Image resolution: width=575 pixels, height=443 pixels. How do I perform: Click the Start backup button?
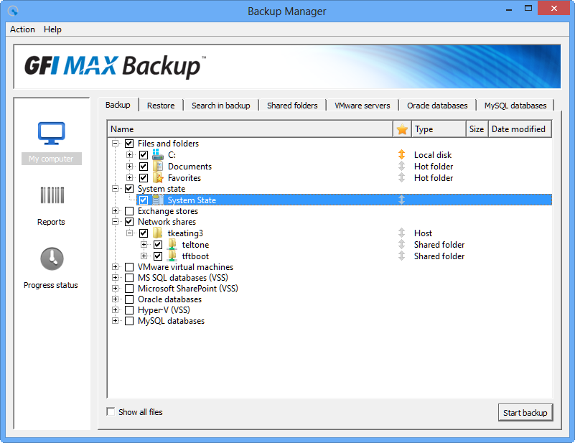coord(525,412)
